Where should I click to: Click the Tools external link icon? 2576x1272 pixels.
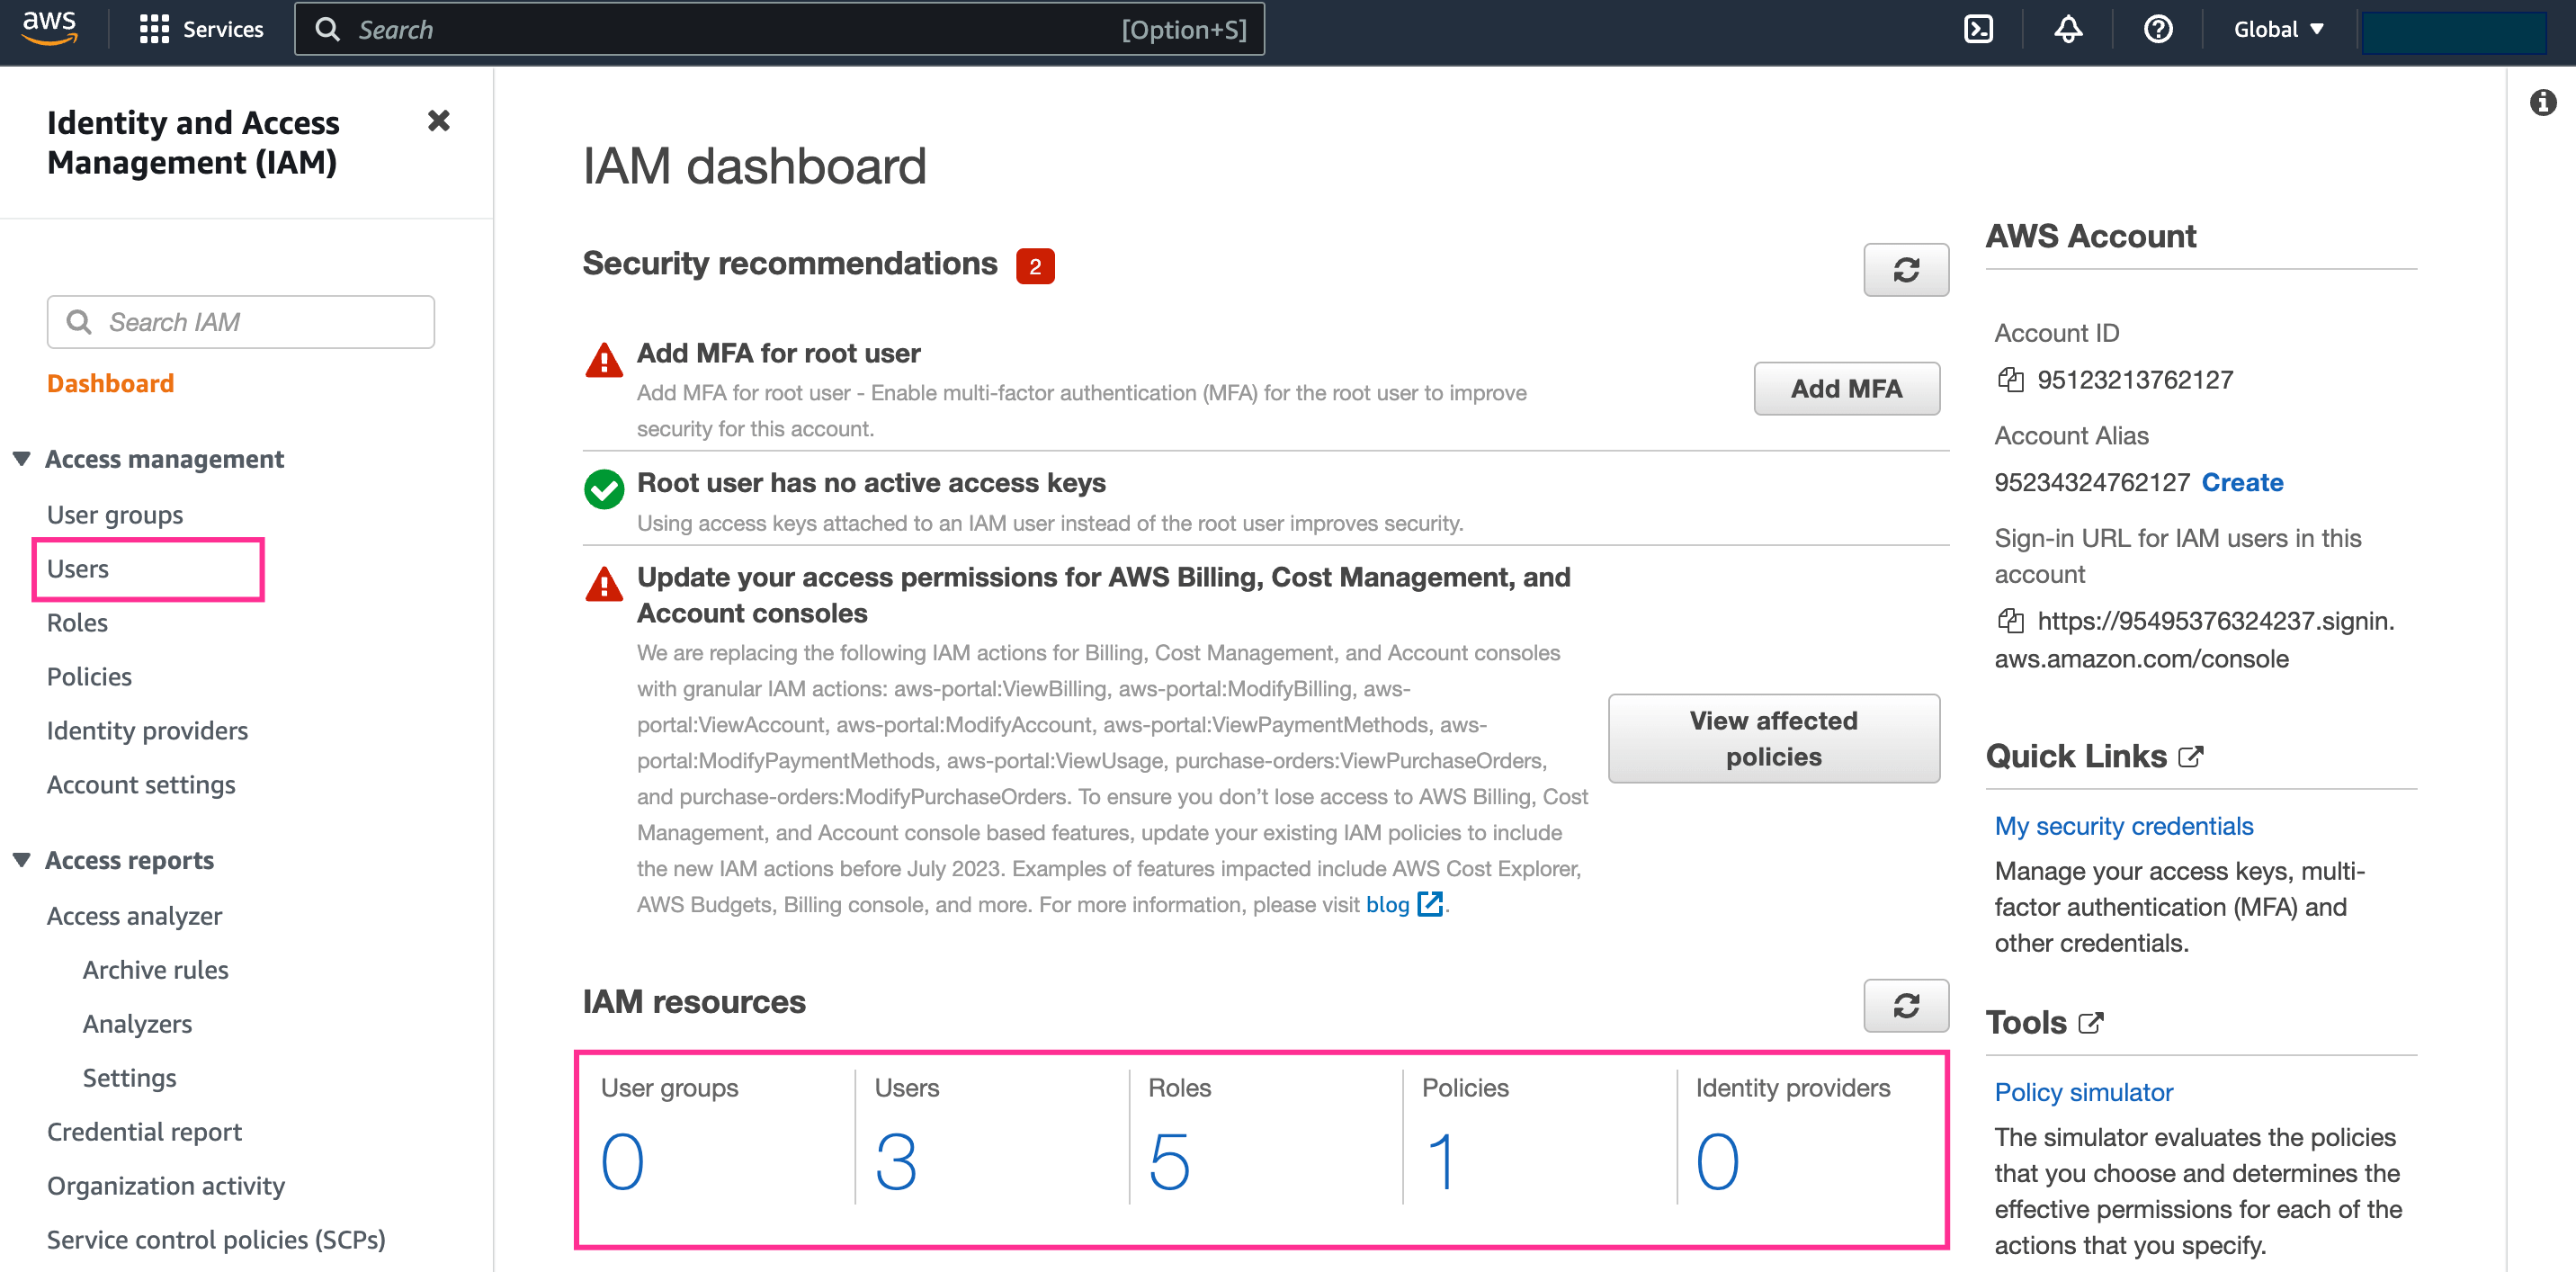(x=2090, y=1023)
